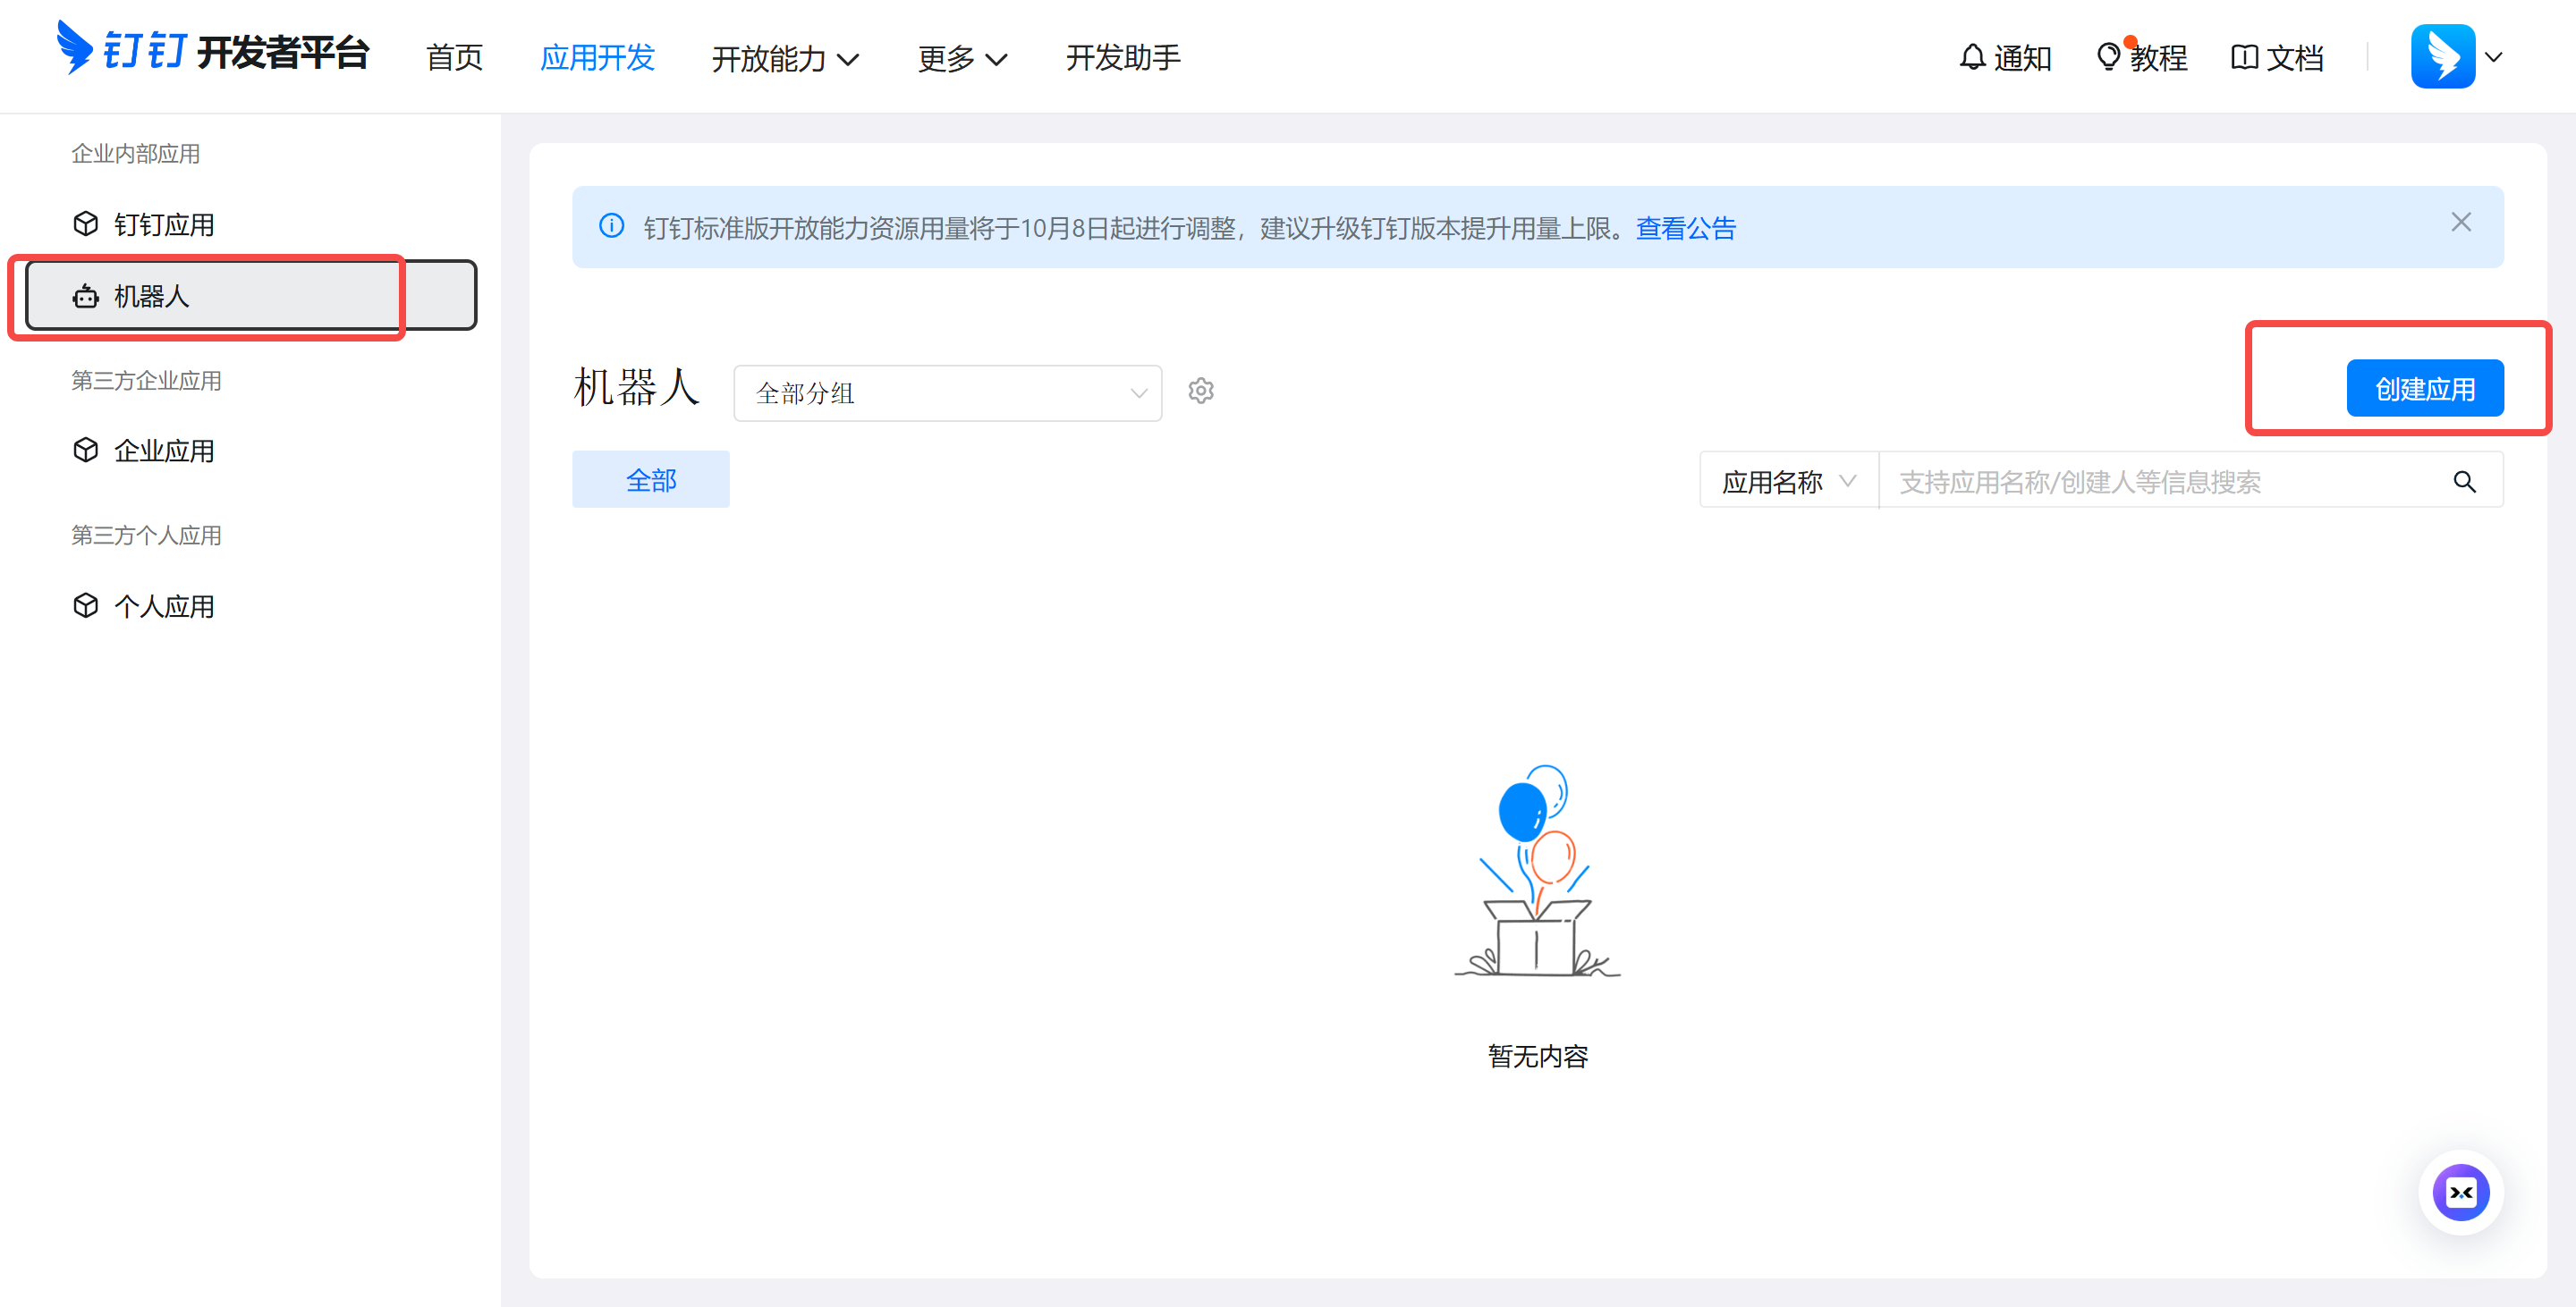Expand the 开放能力 menu

coord(784,59)
